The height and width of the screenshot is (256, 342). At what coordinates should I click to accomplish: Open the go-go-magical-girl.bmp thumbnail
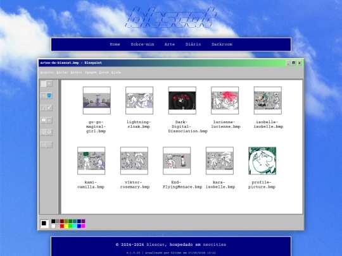[x=97, y=101]
